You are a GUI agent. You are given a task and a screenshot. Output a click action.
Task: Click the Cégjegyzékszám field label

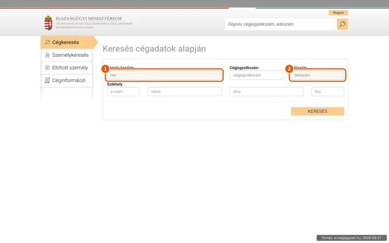pyautogui.click(x=244, y=67)
